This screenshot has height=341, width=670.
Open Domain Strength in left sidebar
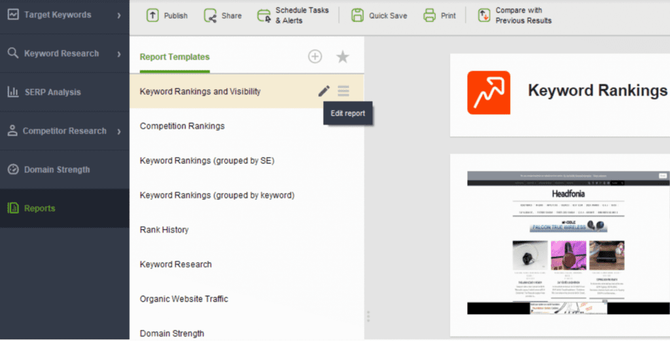(x=56, y=170)
